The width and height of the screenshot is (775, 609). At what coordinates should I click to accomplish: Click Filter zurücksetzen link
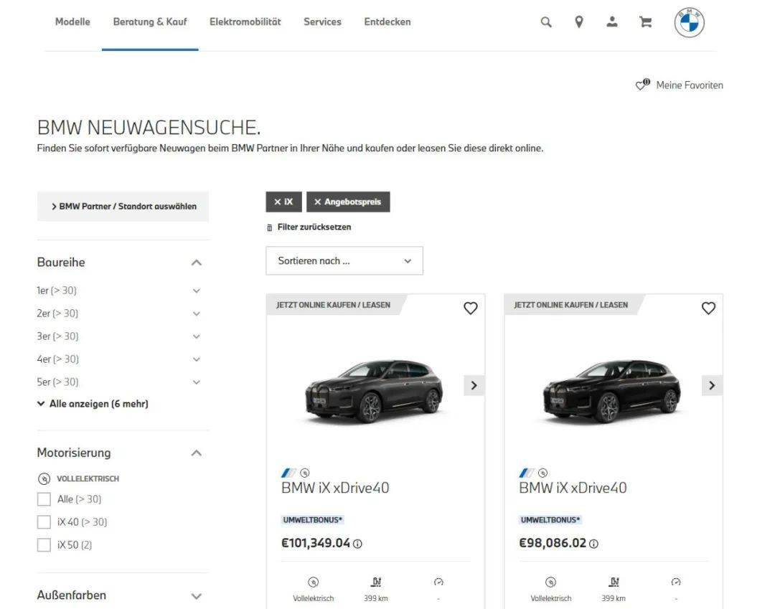314,227
